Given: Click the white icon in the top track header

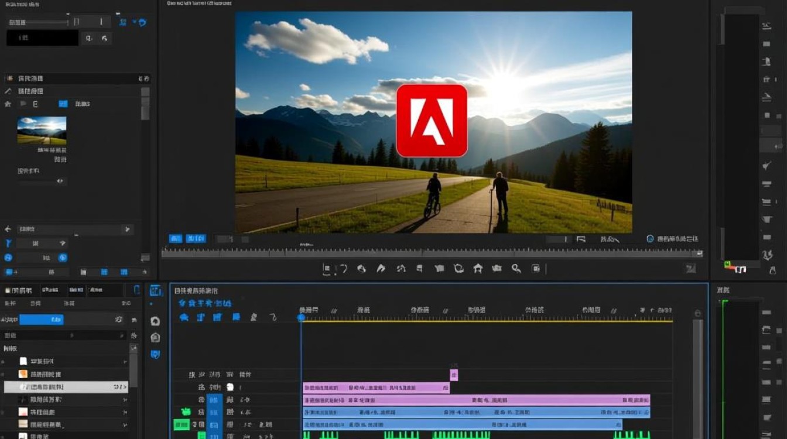Looking at the screenshot, I should tap(230, 387).
